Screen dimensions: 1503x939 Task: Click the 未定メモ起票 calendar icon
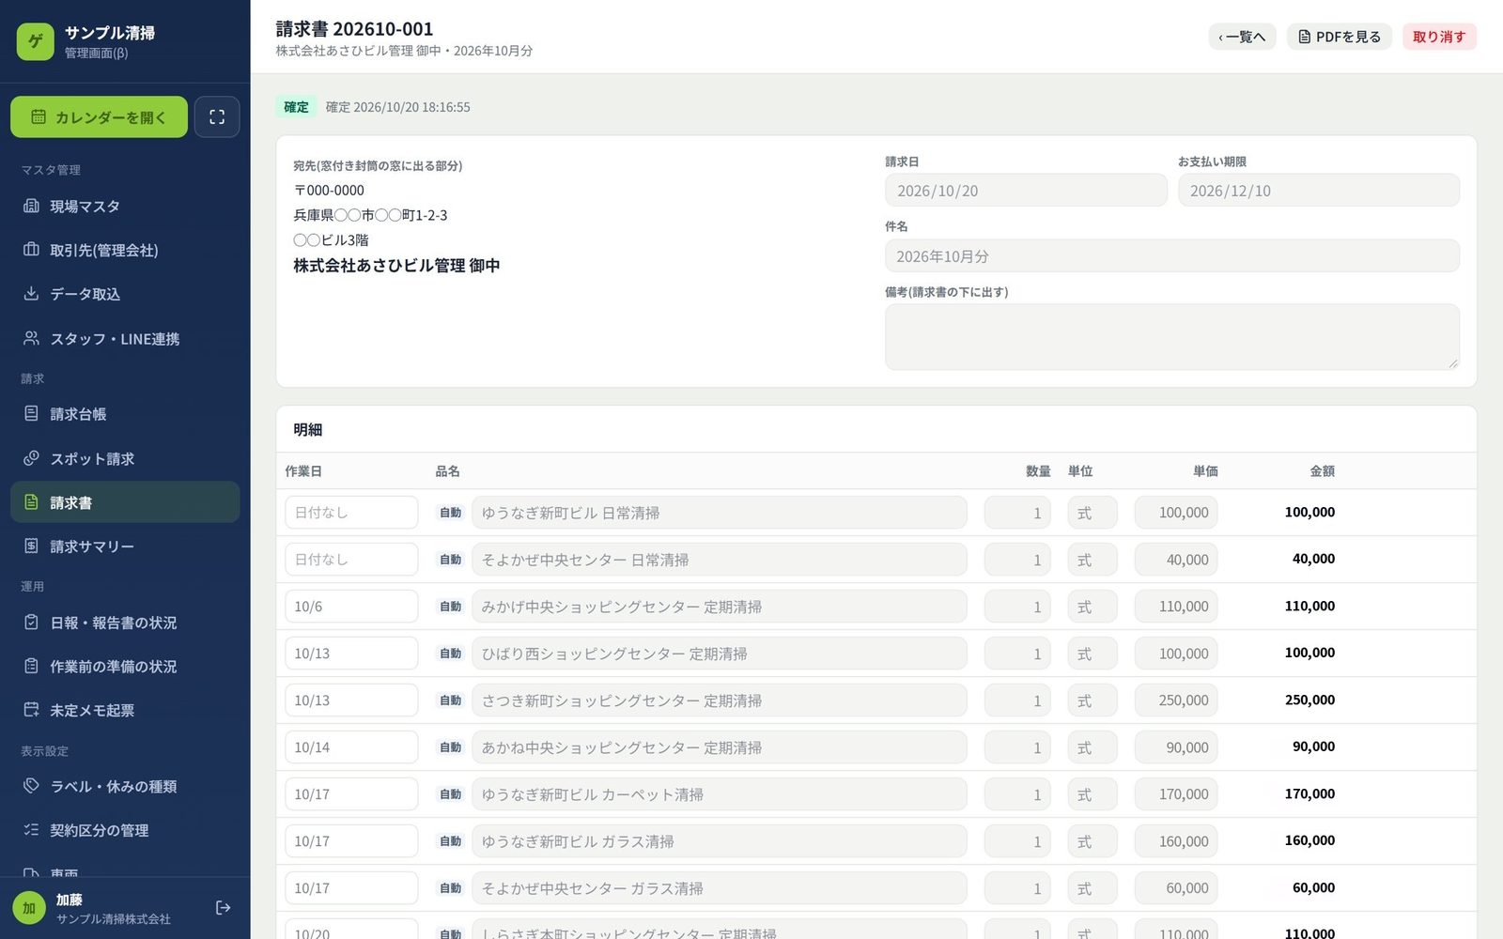pyautogui.click(x=31, y=710)
